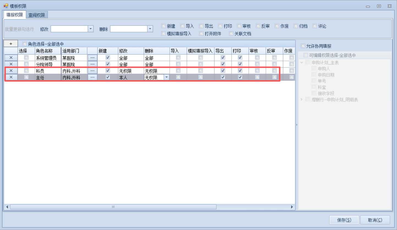Delete the 系统管理员 row with its X button

tap(11, 58)
